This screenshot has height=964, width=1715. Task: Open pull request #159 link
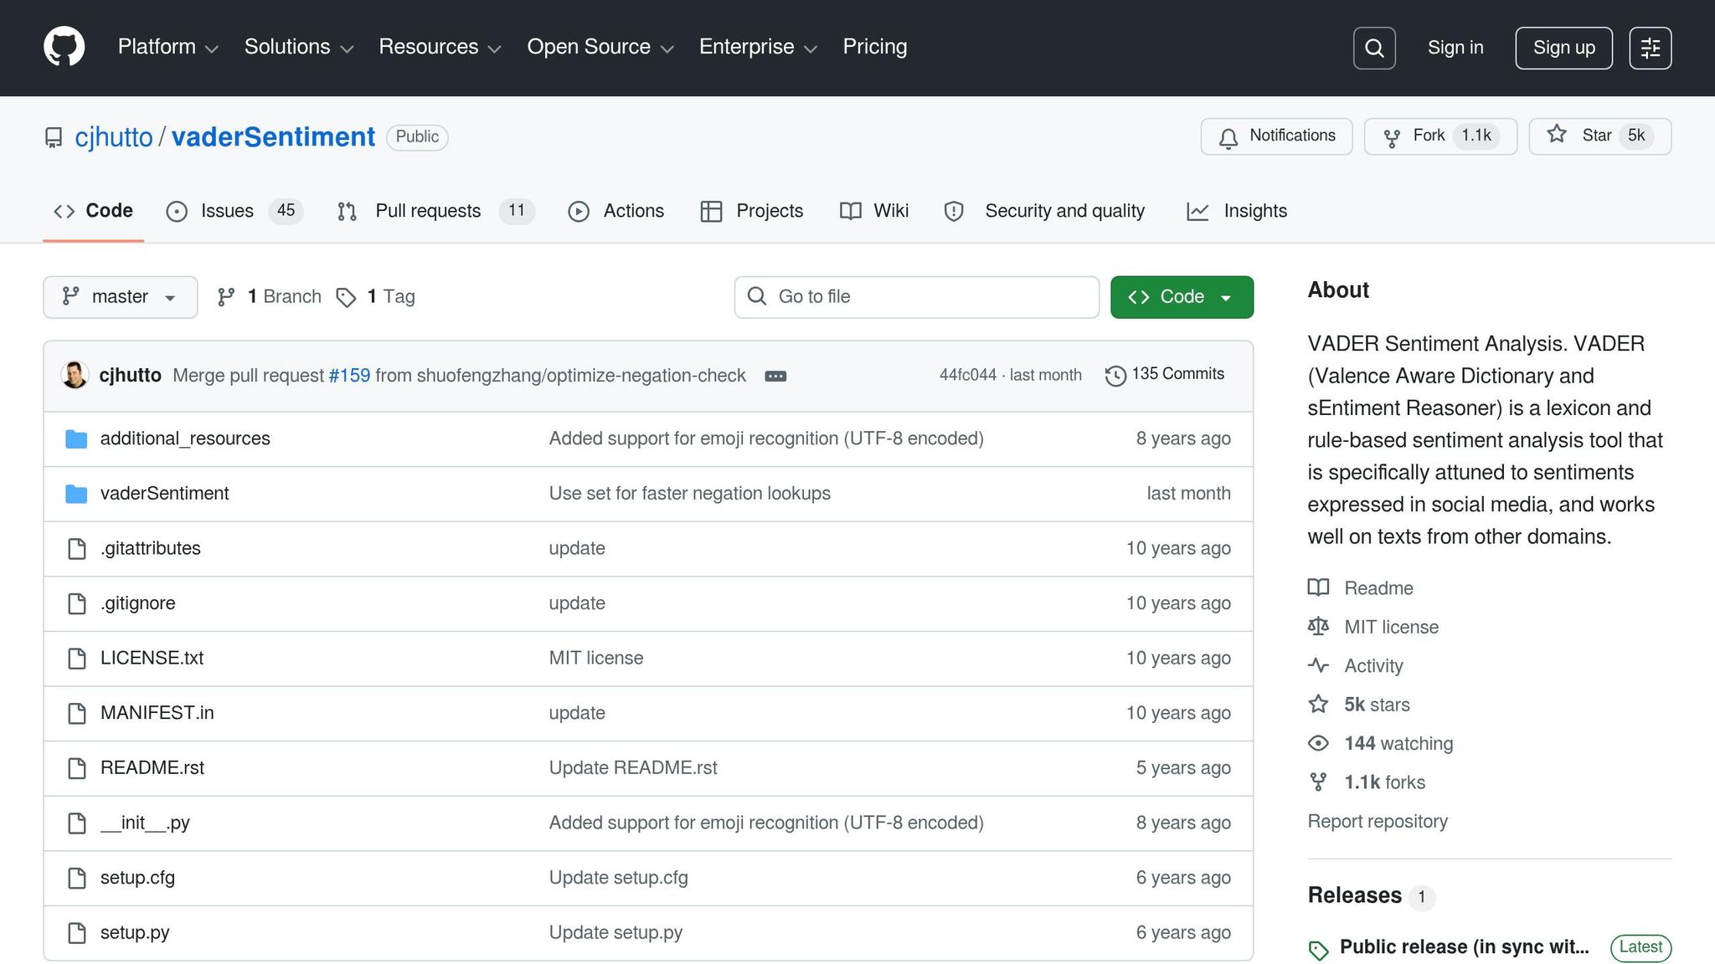point(349,376)
